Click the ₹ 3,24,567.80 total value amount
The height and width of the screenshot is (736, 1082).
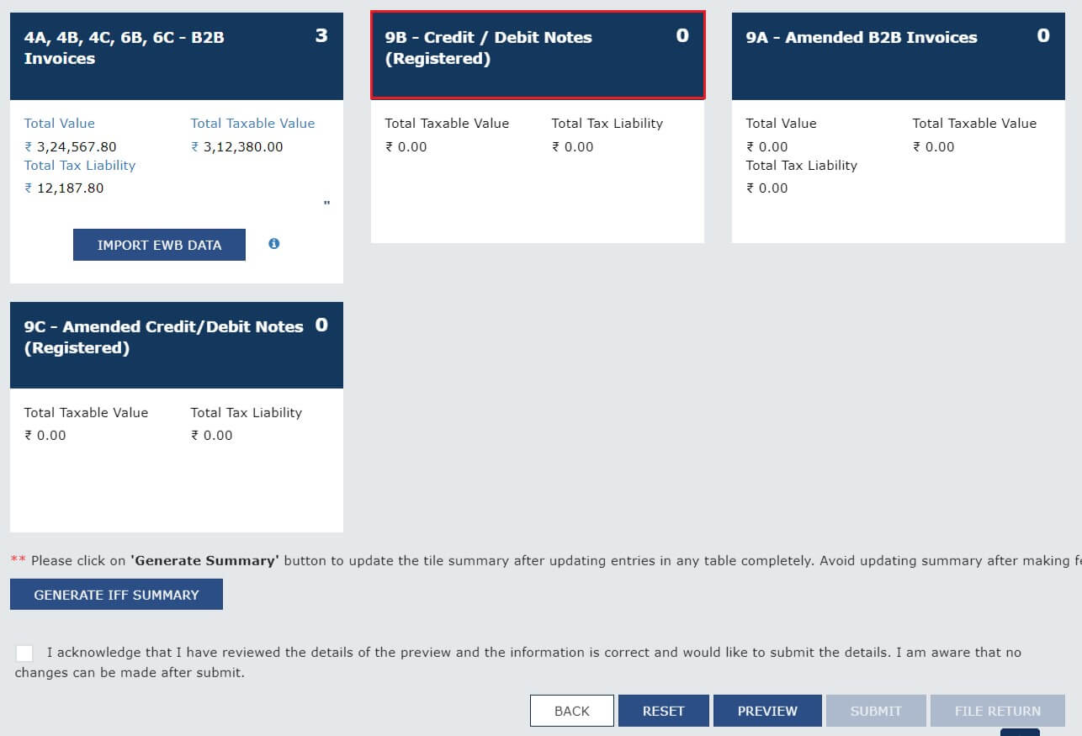[71, 146]
